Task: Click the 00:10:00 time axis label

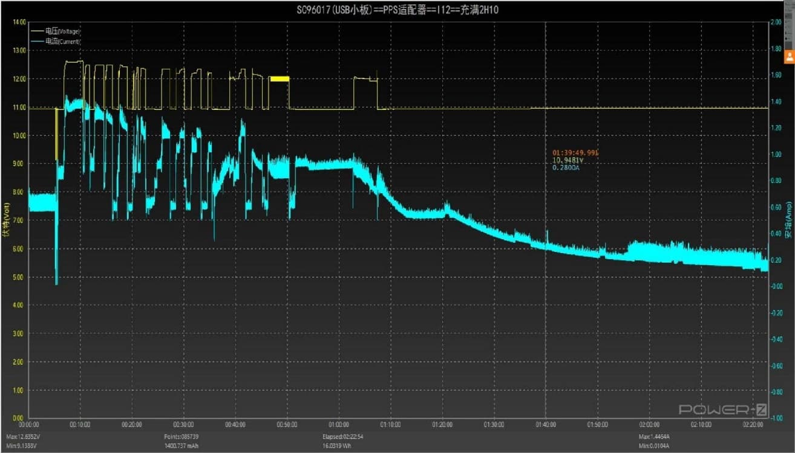Action: point(80,425)
